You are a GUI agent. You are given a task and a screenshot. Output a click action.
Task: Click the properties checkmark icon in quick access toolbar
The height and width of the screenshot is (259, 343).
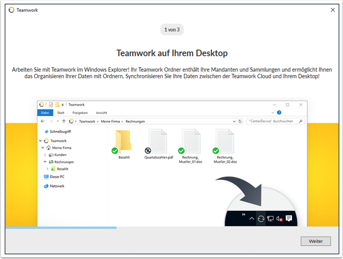[x=51, y=105]
